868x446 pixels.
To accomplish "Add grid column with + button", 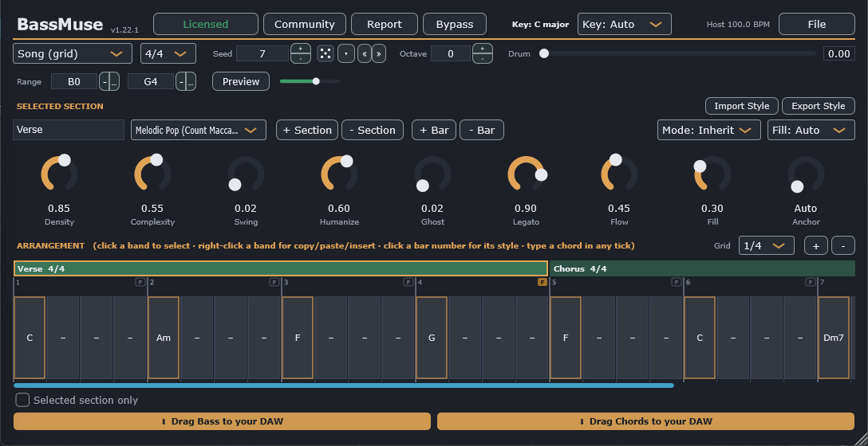I will 816,245.
